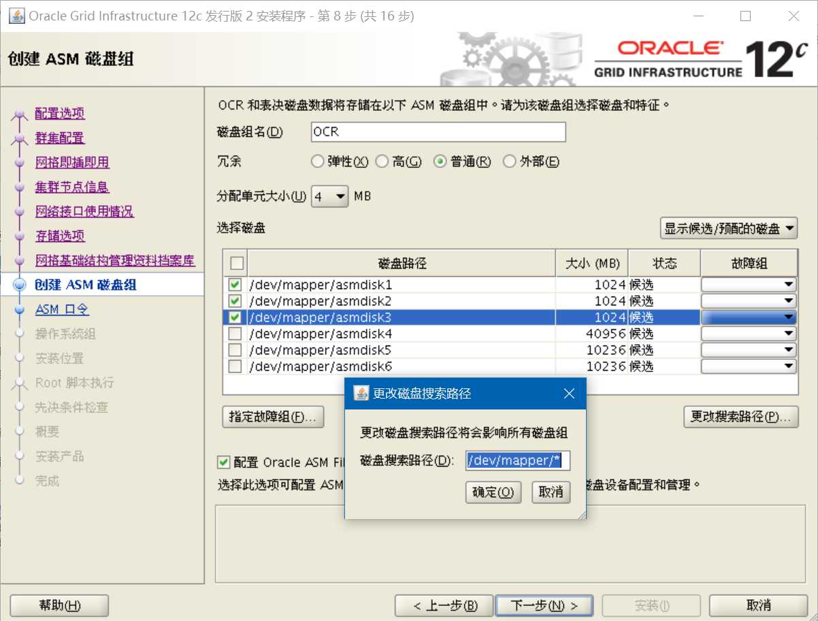Click the 帮助(H) button
Viewport: 818px width, 621px height.
click(x=60, y=605)
